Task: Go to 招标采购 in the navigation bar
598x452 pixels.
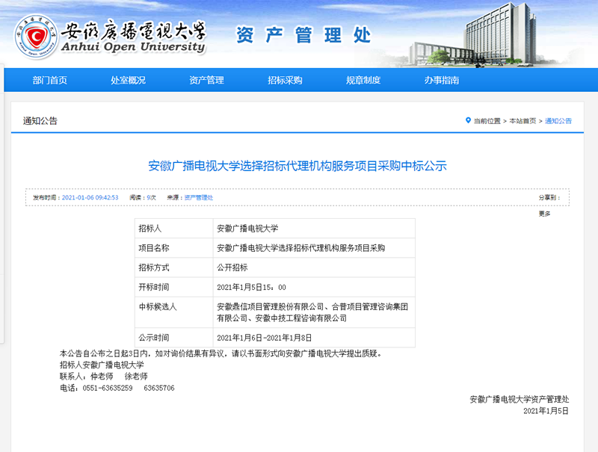Action: tap(285, 80)
